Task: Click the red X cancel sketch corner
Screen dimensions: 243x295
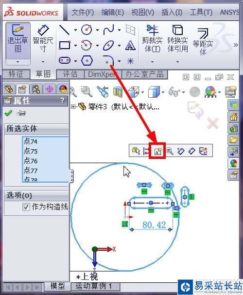Action: pos(212,123)
